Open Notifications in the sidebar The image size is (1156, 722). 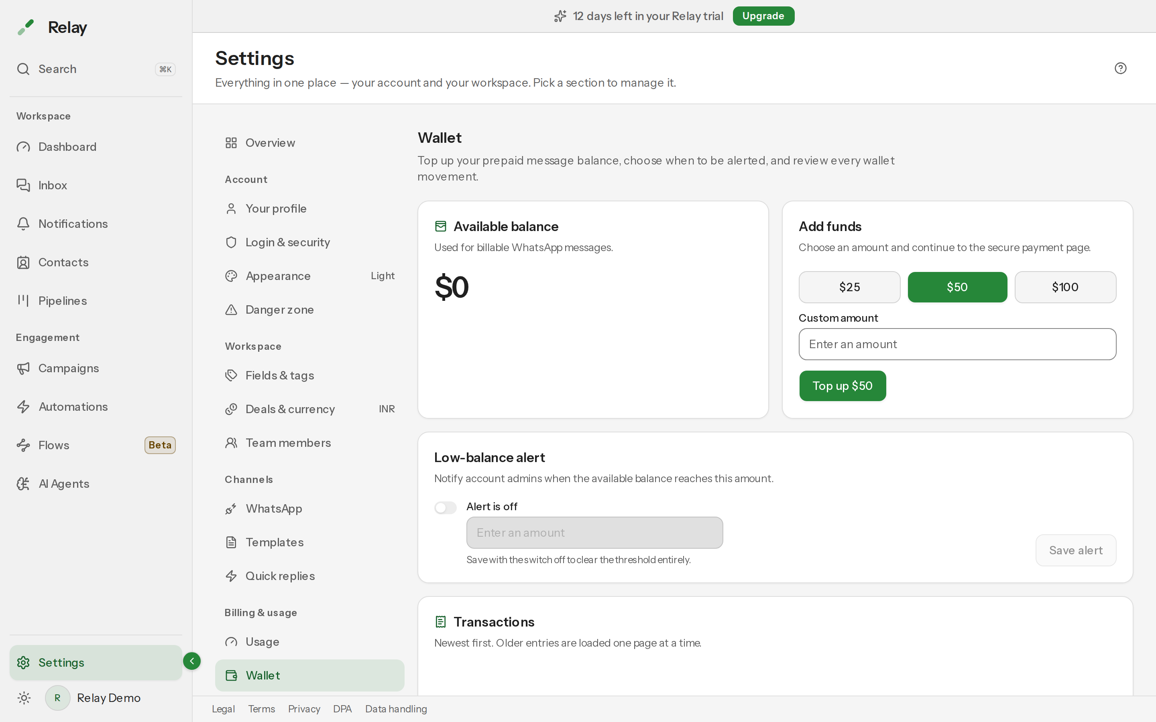[96, 223]
